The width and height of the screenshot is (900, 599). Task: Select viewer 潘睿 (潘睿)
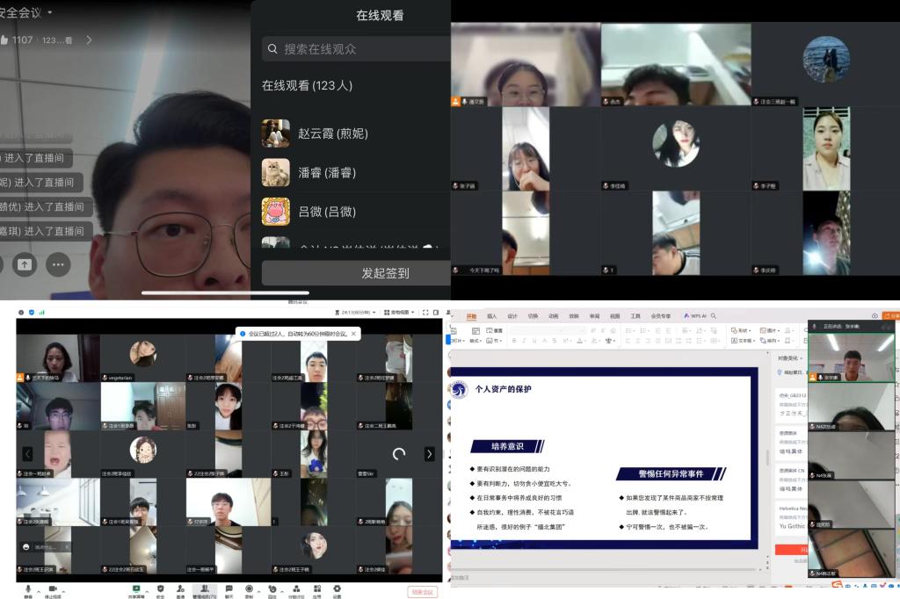356,173
